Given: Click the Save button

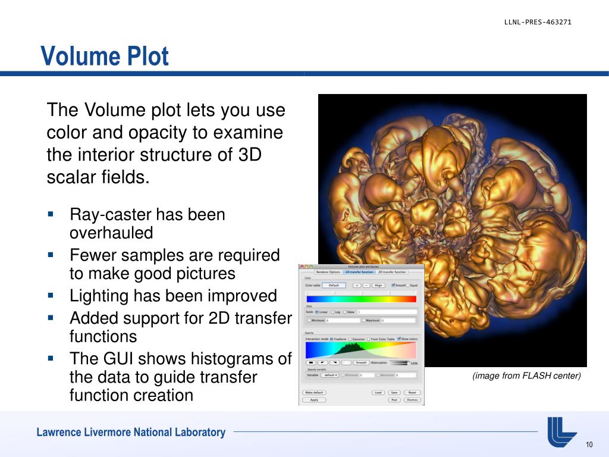Looking at the screenshot, I should [394, 393].
